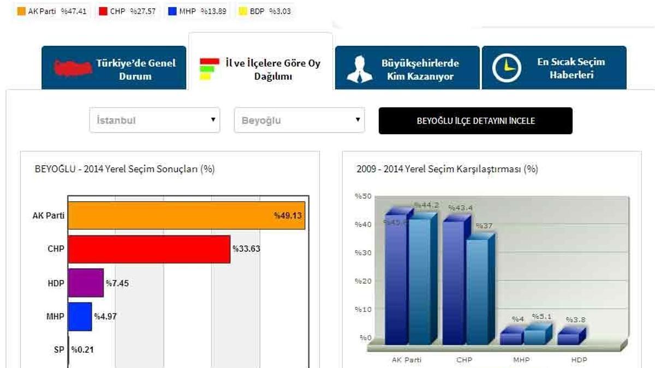This screenshot has width=655, height=368.
Task: Select the İl ve İlçelere Göre Oy Dağılımı tab
Action: pos(260,61)
